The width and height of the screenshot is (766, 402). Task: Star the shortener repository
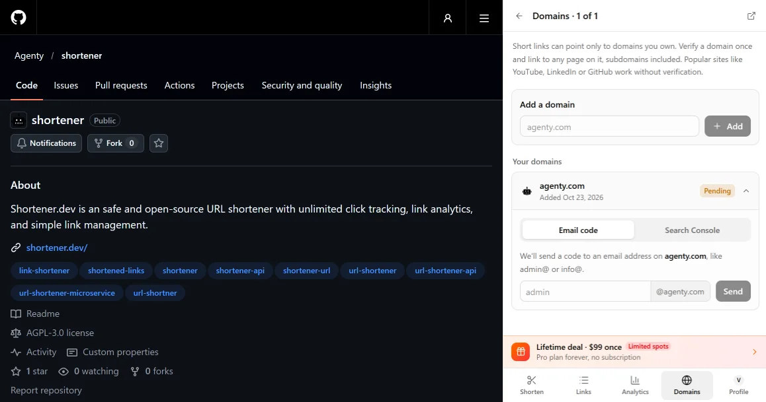[159, 143]
